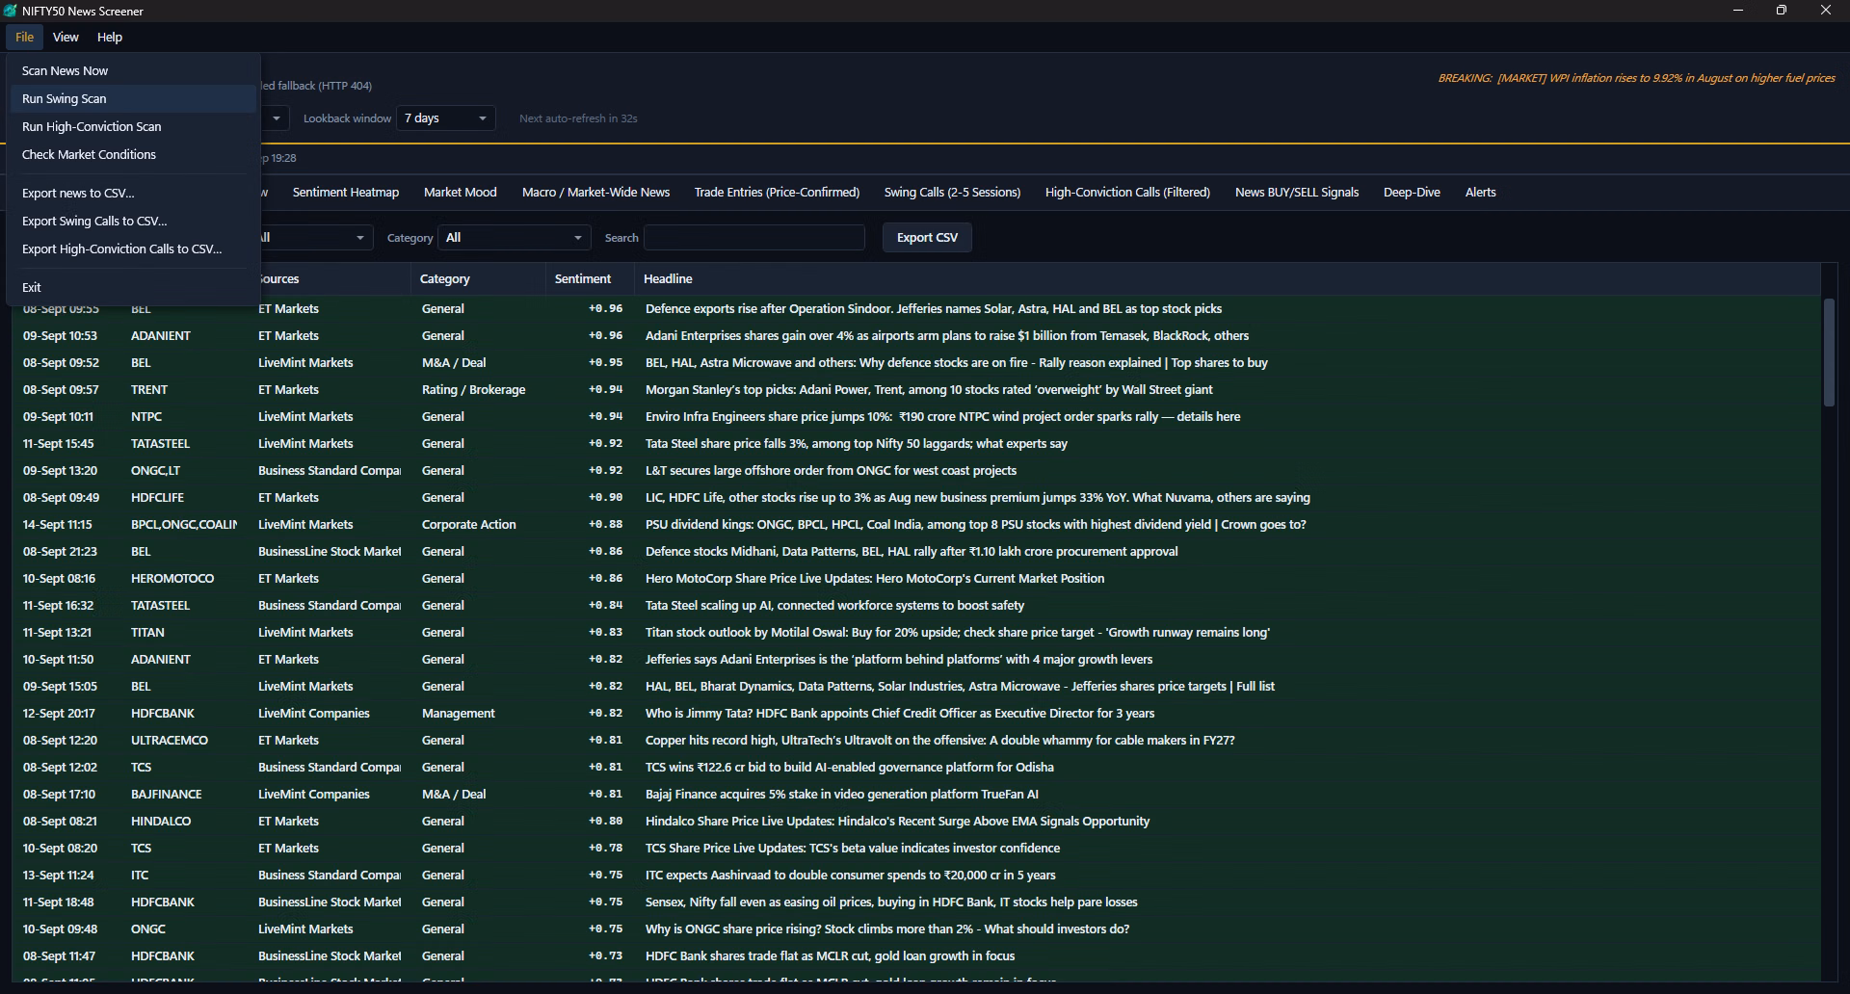This screenshot has height=994, width=1850.
Task: Choose Exit from File menu
Action: pos(133,288)
